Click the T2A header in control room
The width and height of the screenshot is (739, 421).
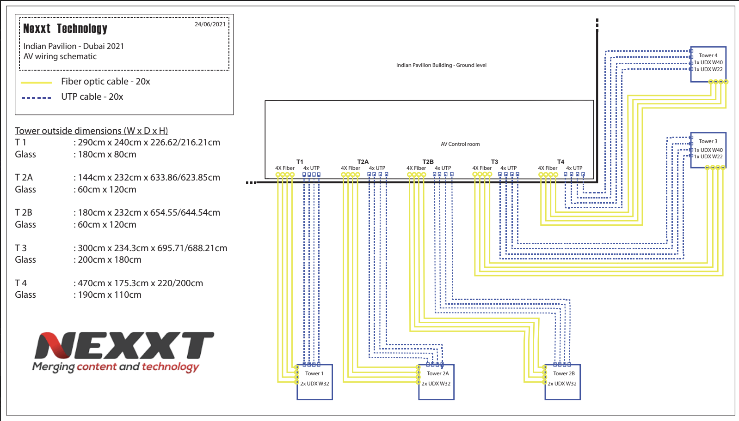[x=363, y=162]
